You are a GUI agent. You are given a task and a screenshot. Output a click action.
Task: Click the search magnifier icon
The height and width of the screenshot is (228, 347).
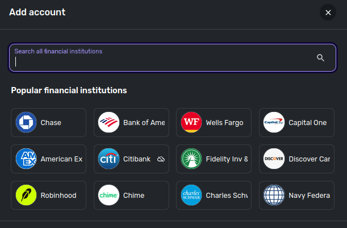(320, 57)
